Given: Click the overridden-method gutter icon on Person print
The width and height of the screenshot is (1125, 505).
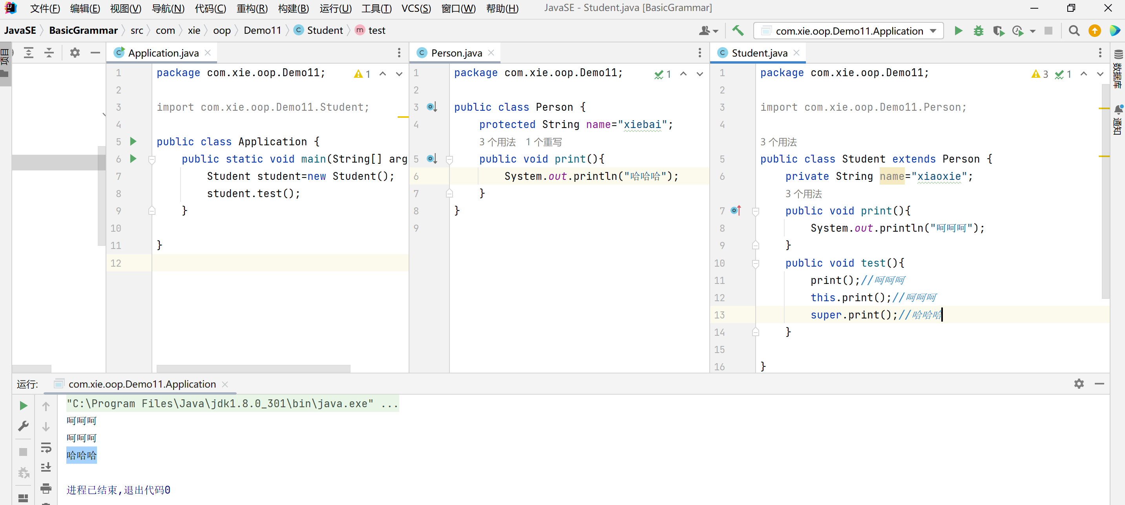Looking at the screenshot, I should [x=431, y=159].
